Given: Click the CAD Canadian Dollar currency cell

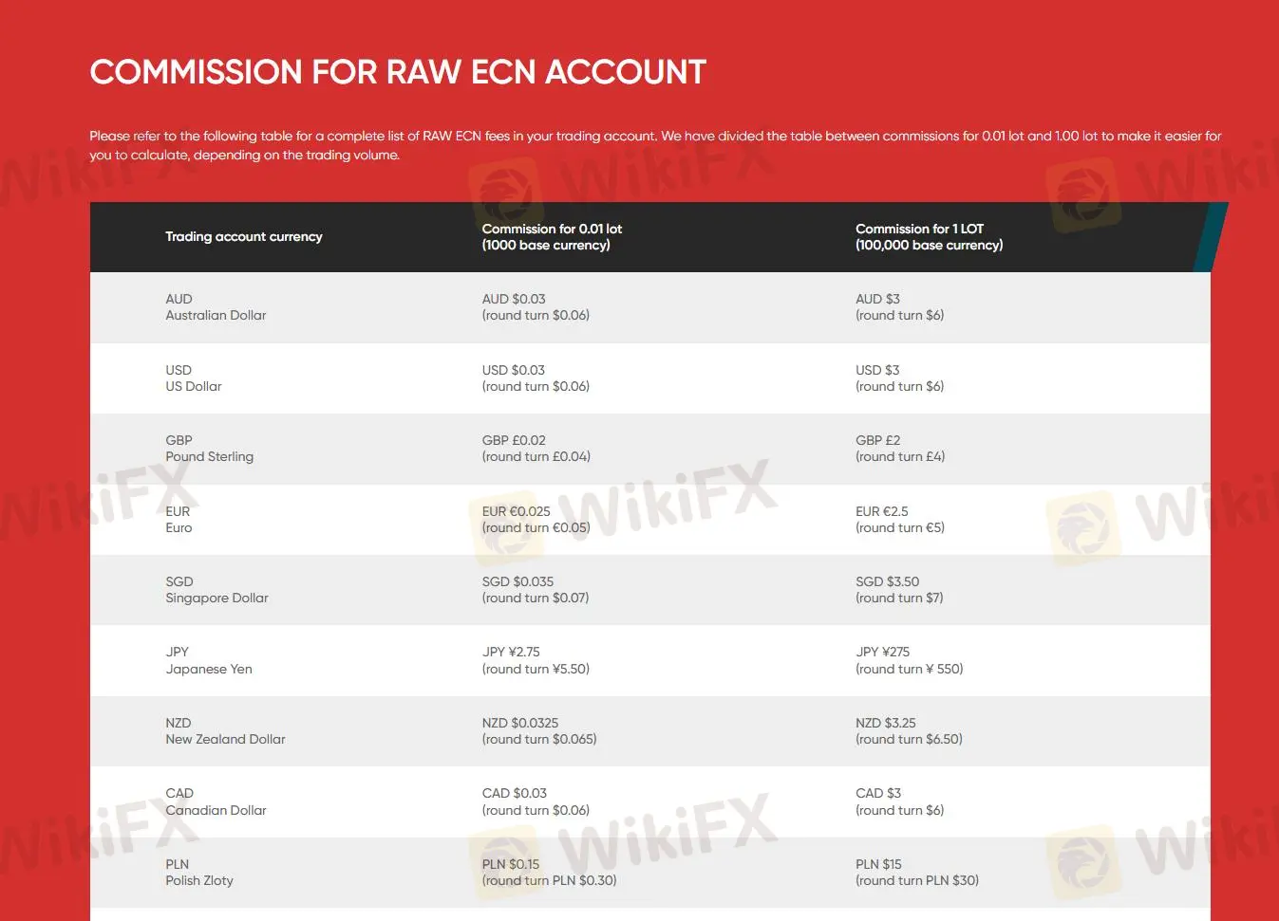Looking at the screenshot, I should [x=216, y=801].
